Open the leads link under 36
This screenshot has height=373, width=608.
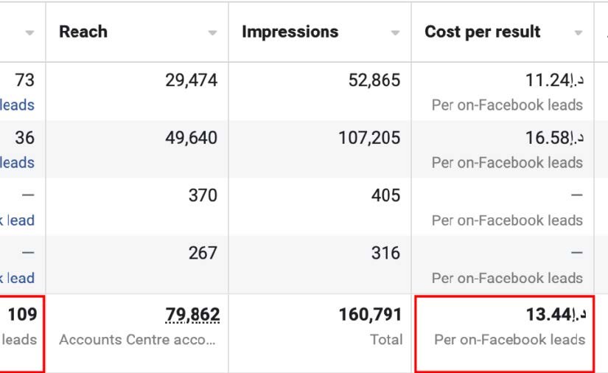[x=18, y=163]
